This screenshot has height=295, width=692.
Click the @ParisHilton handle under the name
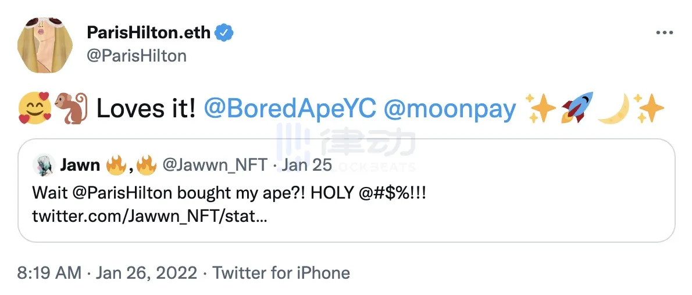(x=136, y=56)
